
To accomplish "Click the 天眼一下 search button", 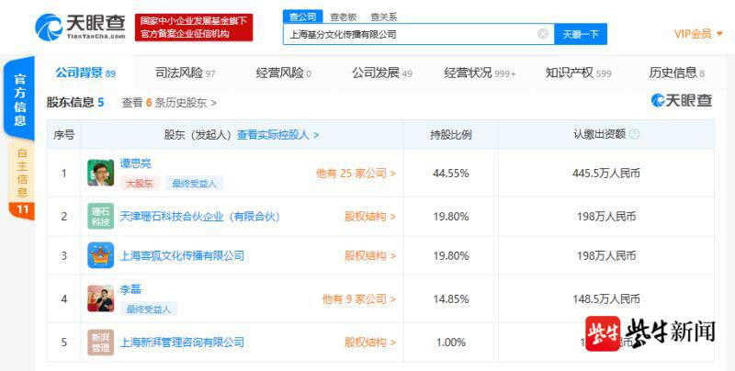I will pos(581,34).
